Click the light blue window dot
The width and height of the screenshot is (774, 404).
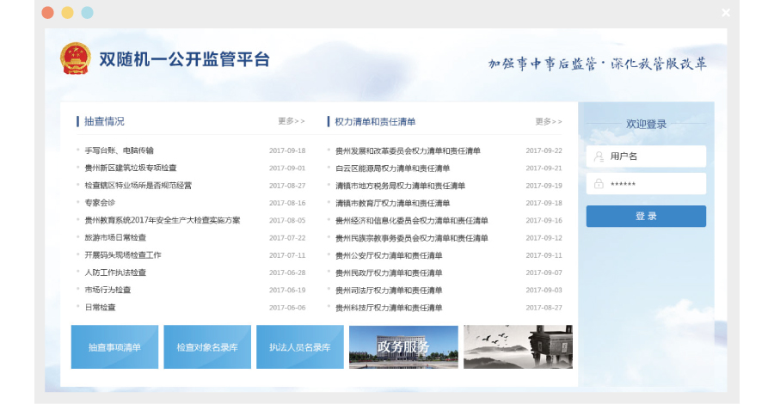coord(87,13)
